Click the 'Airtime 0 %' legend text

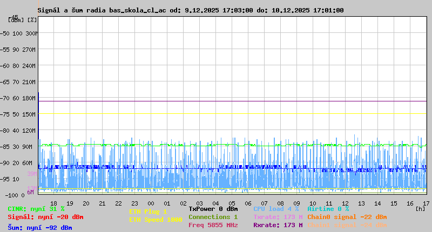tap(328, 209)
